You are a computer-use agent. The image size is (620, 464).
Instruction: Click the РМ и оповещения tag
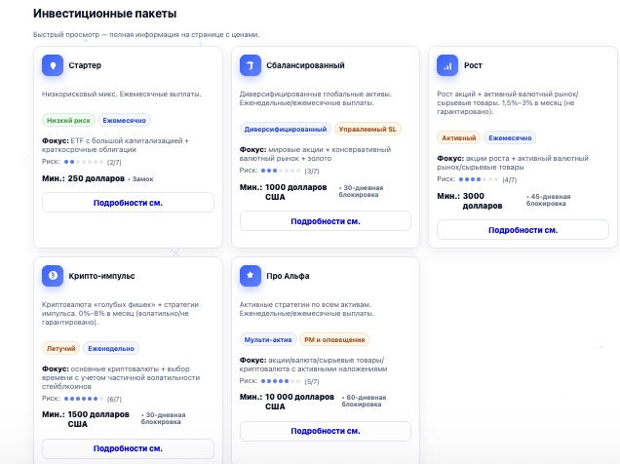click(x=334, y=339)
